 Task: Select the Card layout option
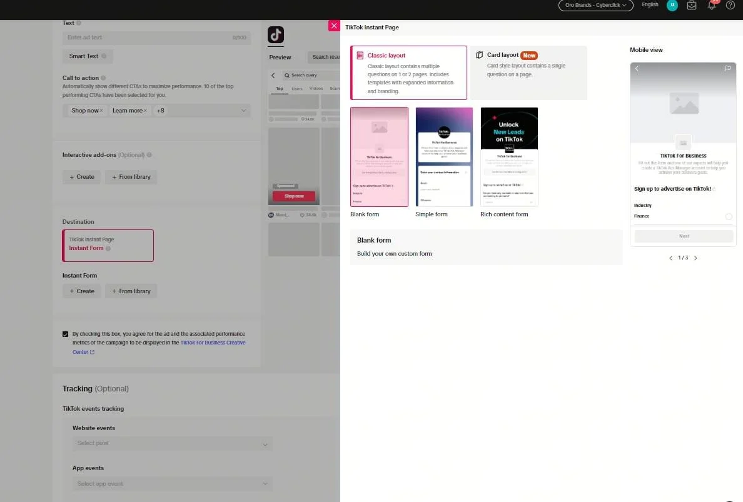point(528,73)
